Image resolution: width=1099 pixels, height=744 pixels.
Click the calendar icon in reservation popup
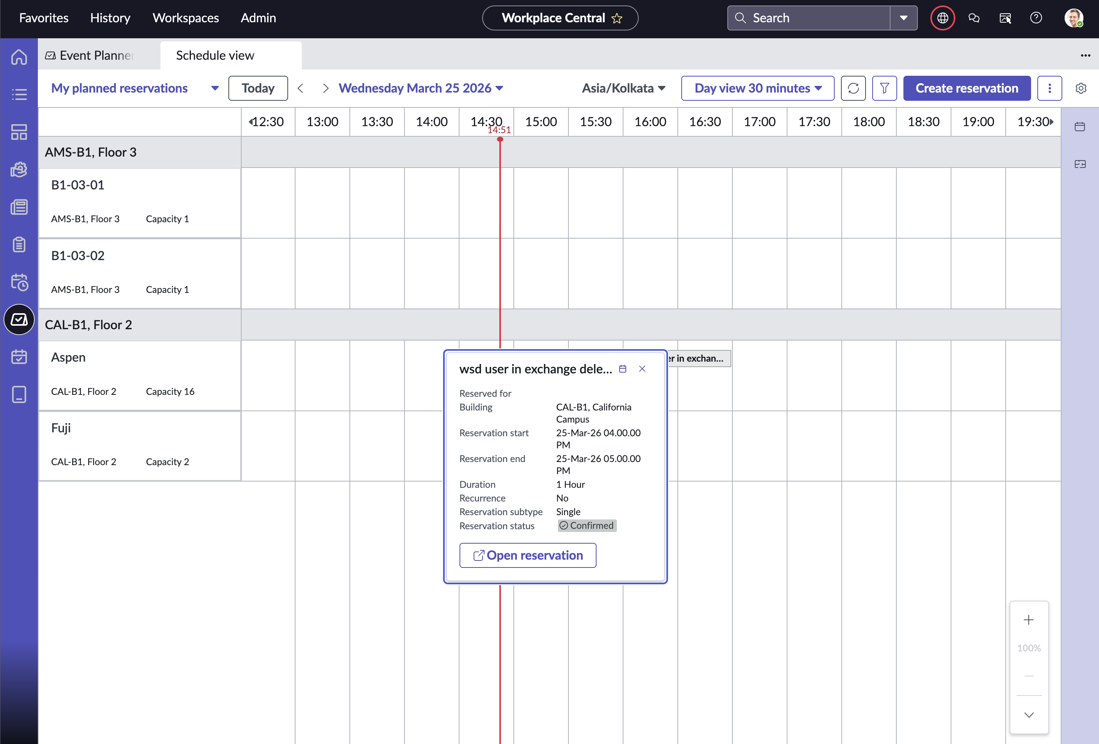tap(623, 369)
